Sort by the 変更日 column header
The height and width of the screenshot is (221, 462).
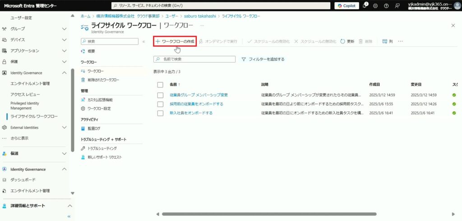pyautogui.click(x=416, y=85)
